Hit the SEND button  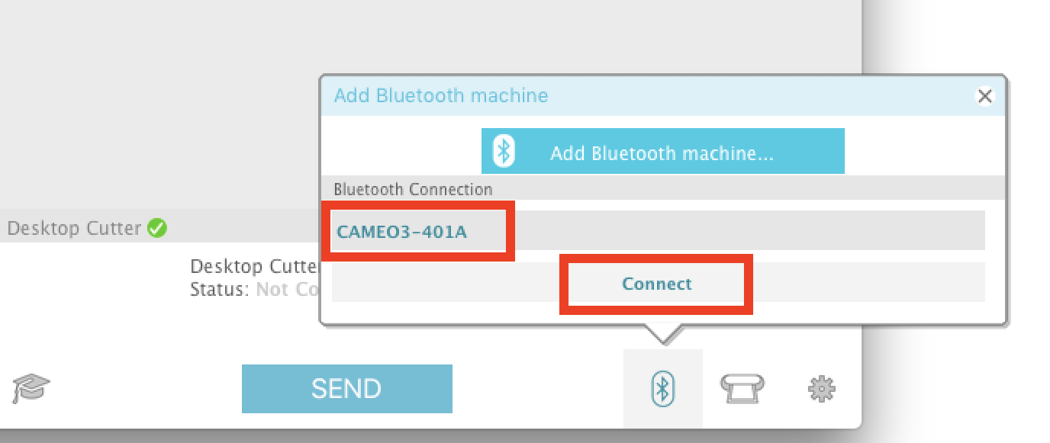[346, 388]
